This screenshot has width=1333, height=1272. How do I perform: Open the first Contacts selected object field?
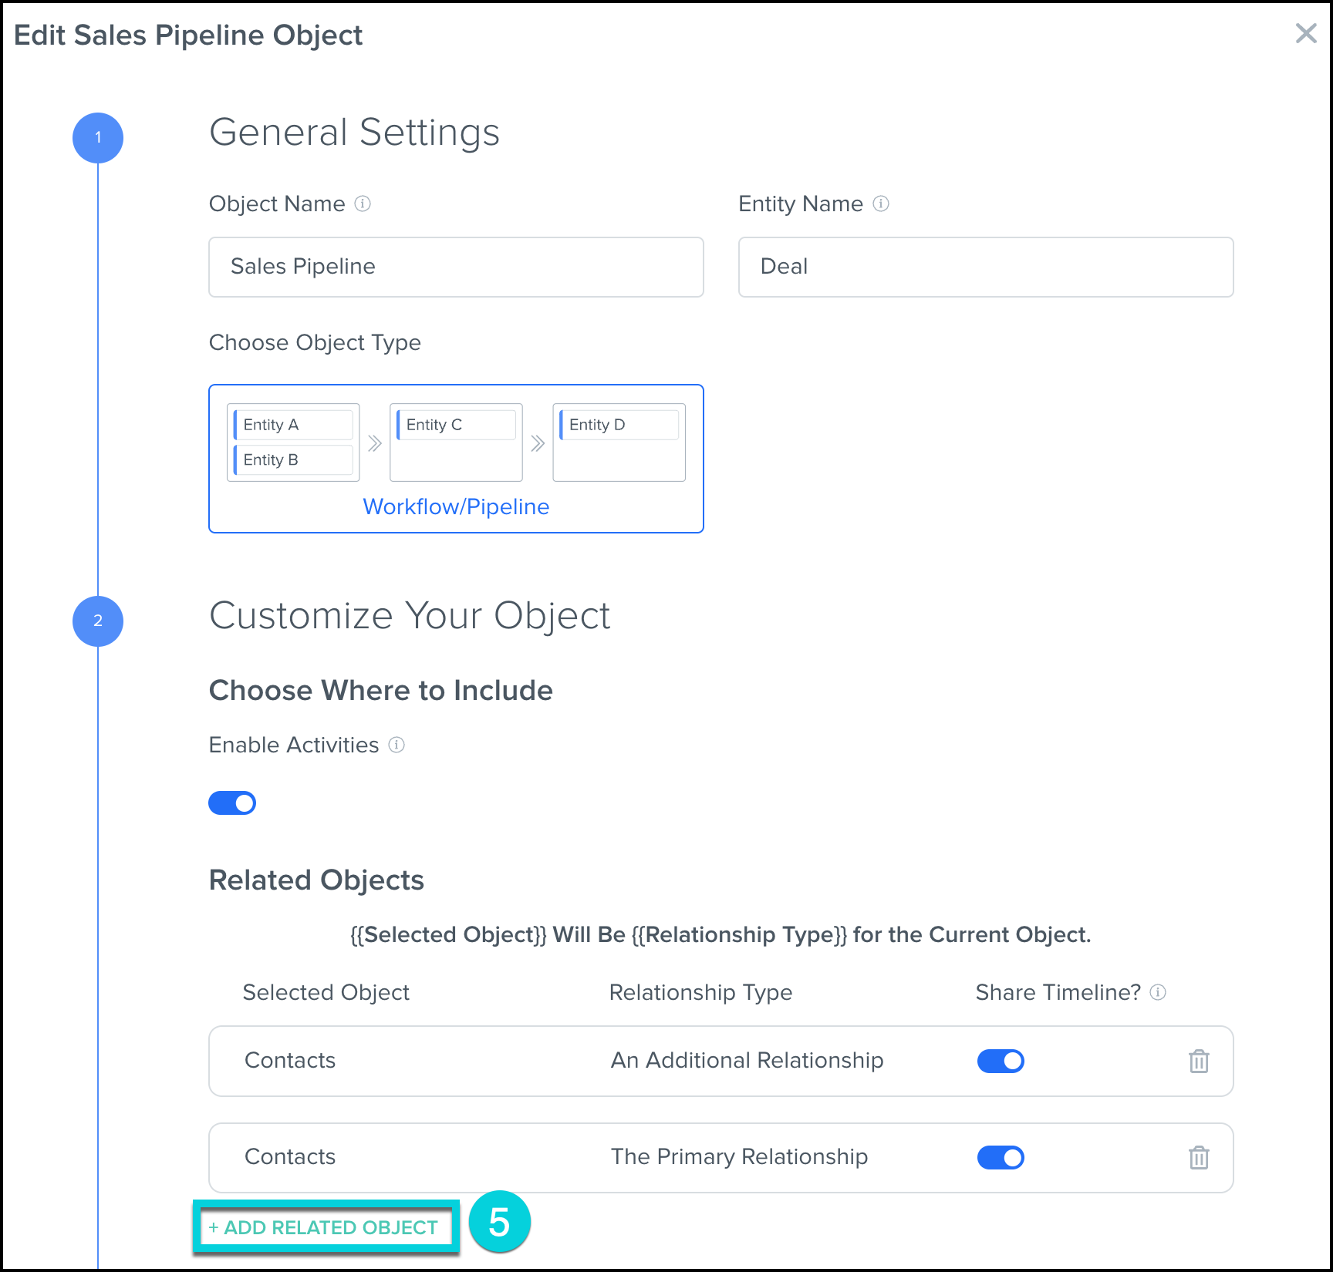click(x=290, y=1061)
